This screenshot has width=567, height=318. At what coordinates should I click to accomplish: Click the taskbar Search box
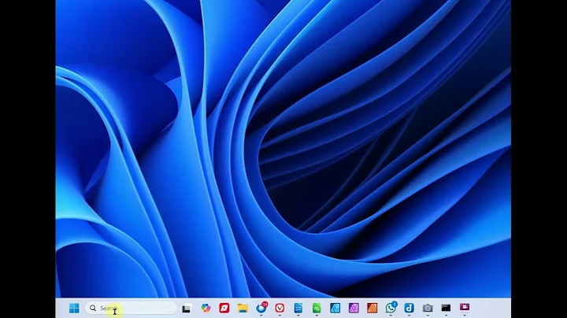tap(131, 308)
